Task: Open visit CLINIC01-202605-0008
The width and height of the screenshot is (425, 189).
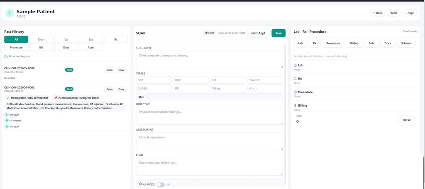Action: (110, 70)
